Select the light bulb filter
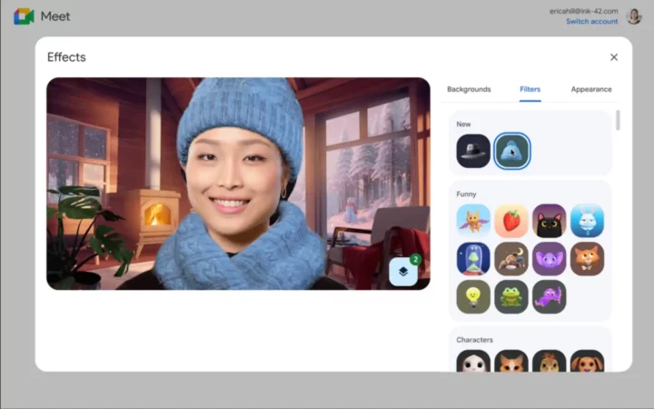 [473, 296]
